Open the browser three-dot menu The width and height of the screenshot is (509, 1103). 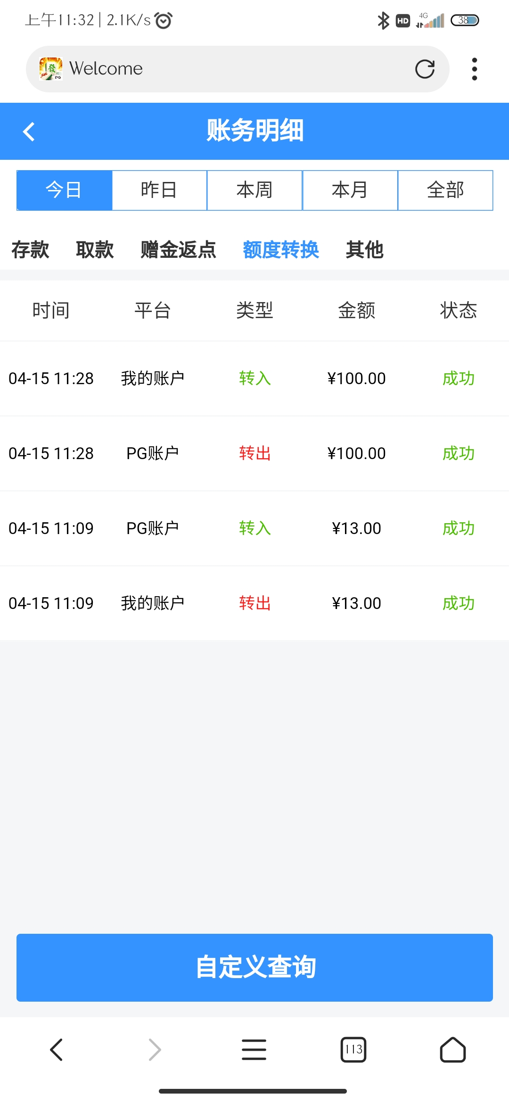click(474, 69)
